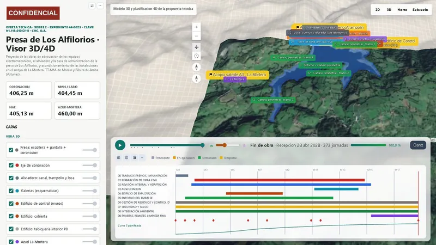Uncheck Eje de coronacion layer
The height and width of the screenshot is (245, 436).
(x=11, y=166)
